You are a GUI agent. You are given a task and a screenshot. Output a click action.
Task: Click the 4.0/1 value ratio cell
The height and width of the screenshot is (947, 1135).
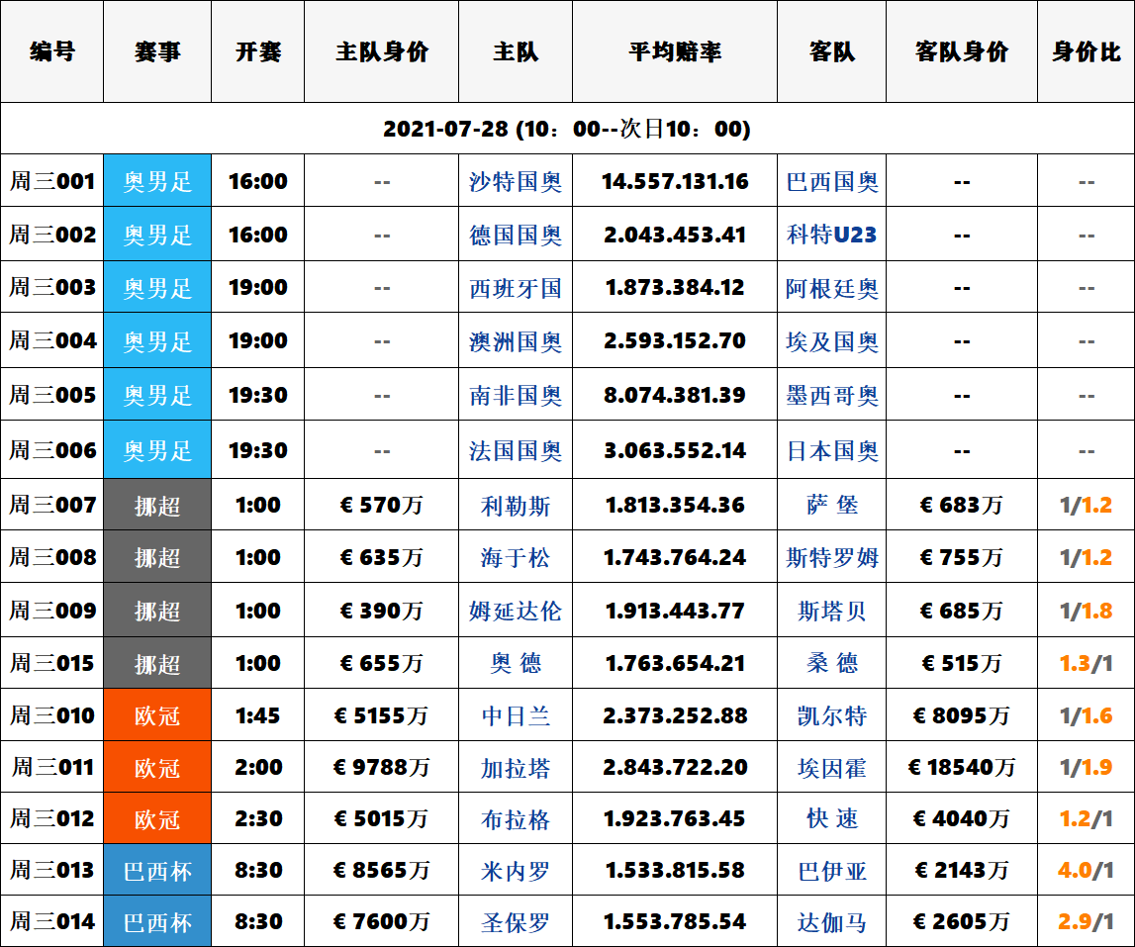pyautogui.click(x=1086, y=871)
